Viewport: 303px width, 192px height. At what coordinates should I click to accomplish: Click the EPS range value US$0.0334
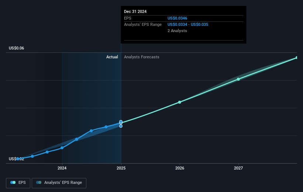(177, 25)
